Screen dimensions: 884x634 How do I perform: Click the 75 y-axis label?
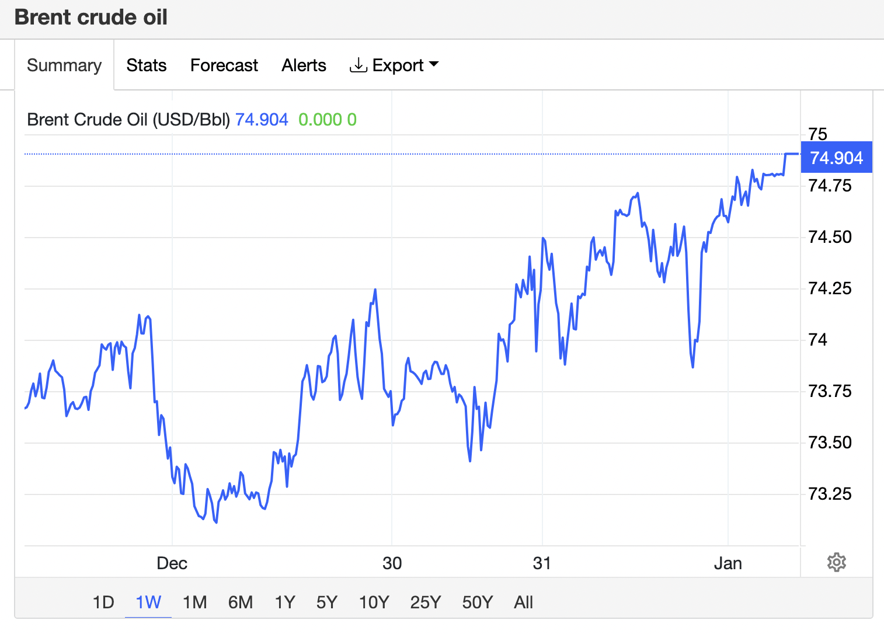click(x=817, y=134)
